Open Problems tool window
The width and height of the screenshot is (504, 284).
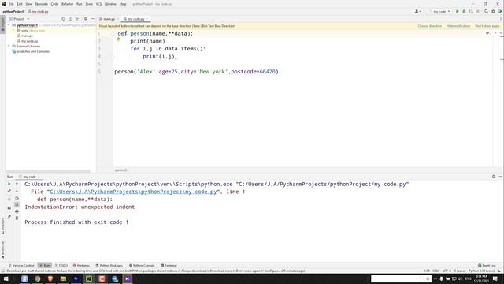(81, 266)
